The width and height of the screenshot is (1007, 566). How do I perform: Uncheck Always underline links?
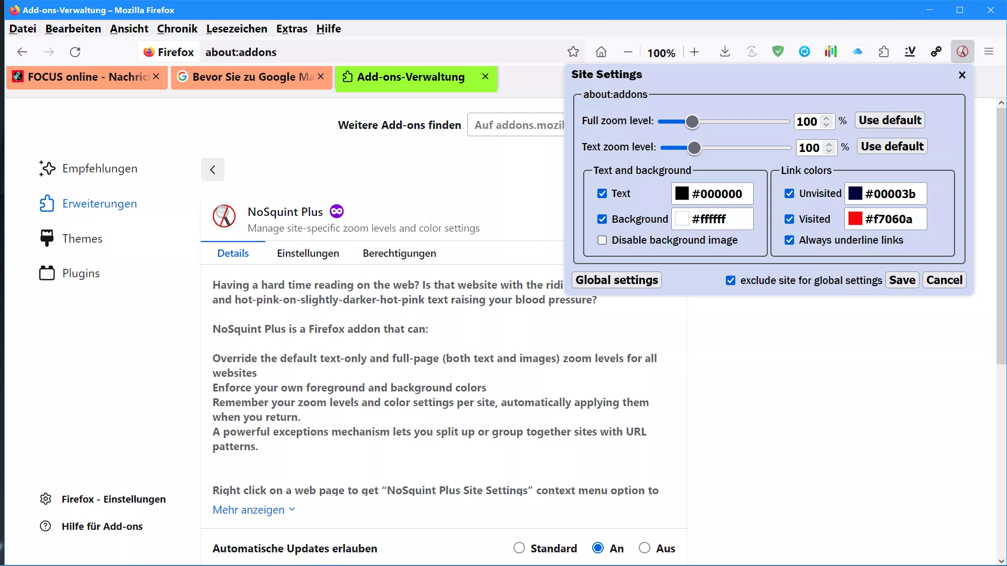click(x=789, y=240)
